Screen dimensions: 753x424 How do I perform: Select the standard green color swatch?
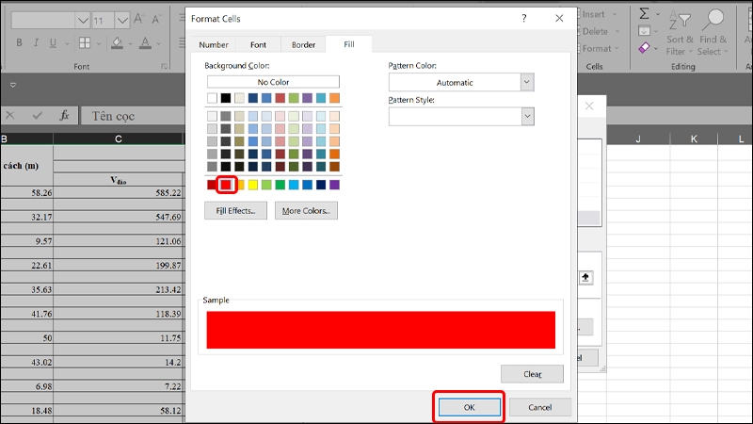point(280,185)
